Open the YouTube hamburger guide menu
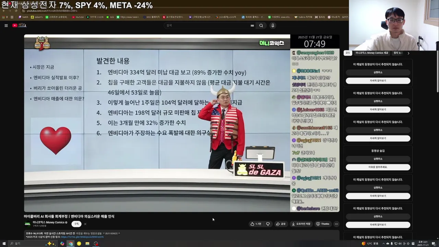Image resolution: width=439 pixels, height=247 pixels. point(6,25)
